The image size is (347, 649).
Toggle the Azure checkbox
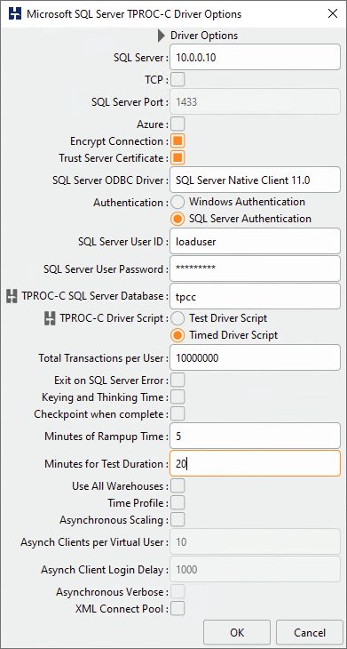pyautogui.click(x=177, y=124)
